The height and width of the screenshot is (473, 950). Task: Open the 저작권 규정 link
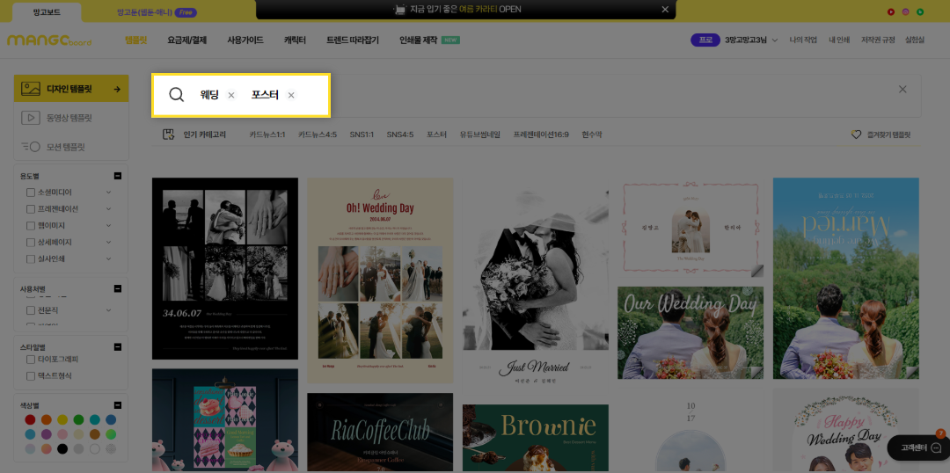tap(878, 40)
